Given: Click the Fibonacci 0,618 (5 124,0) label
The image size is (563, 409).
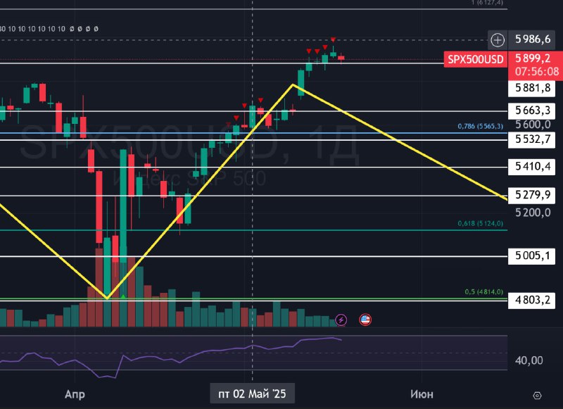Looking at the screenshot, I should [481, 223].
